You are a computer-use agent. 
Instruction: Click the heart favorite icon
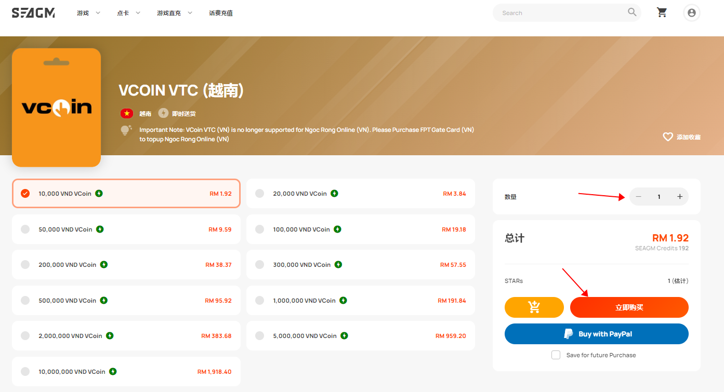point(668,137)
